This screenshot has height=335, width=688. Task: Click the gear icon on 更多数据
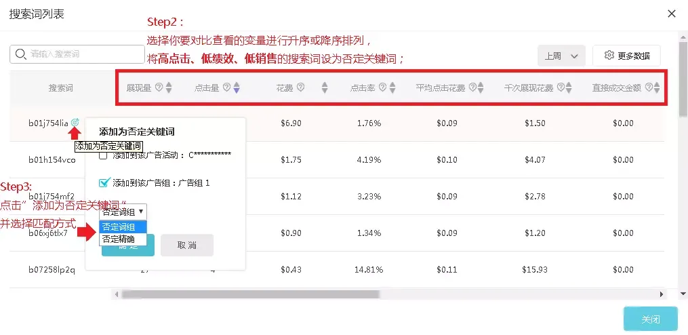pos(609,56)
